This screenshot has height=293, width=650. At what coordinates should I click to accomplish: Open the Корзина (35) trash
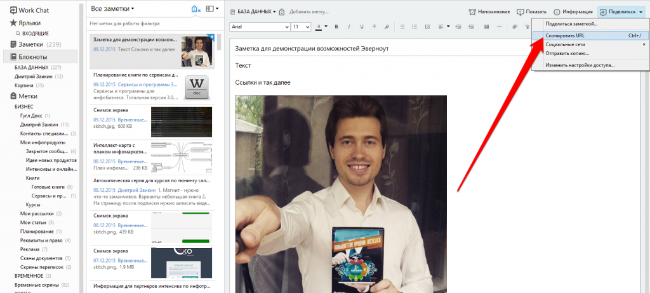coord(29,85)
